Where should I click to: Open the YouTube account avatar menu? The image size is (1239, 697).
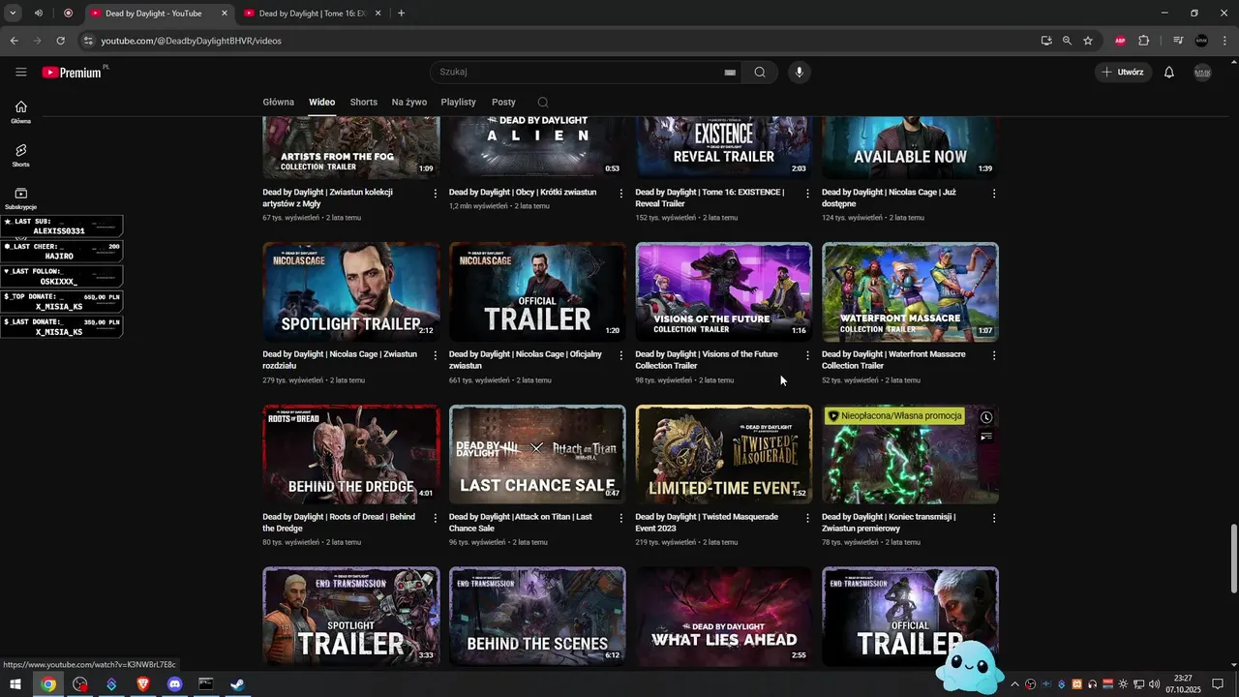point(1202,72)
